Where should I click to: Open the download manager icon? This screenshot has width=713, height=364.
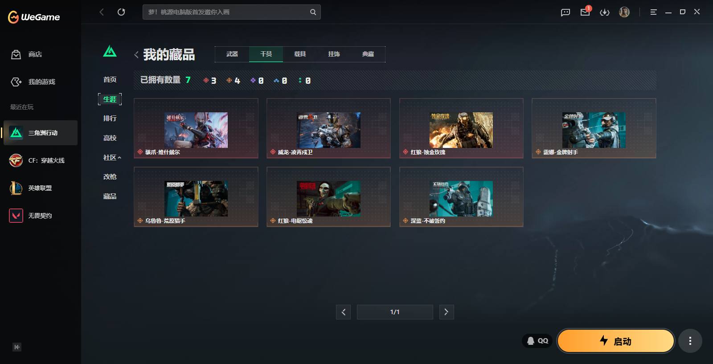pyautogui.click(x=605, y=12)
